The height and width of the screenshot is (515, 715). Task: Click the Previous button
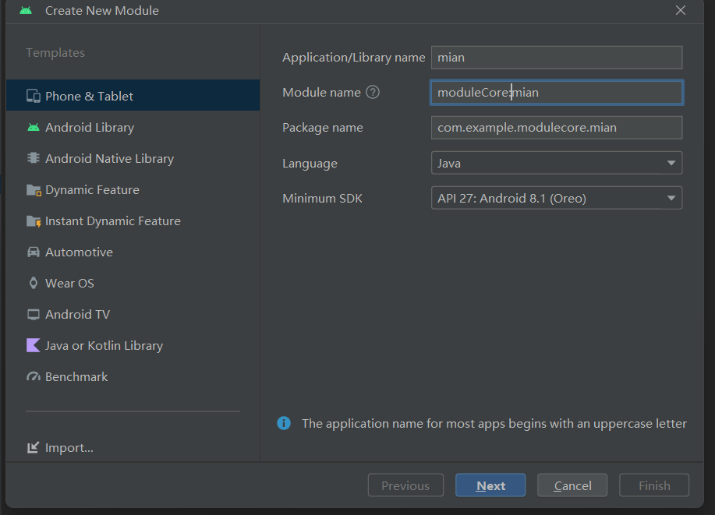click(x=405, y=485)
